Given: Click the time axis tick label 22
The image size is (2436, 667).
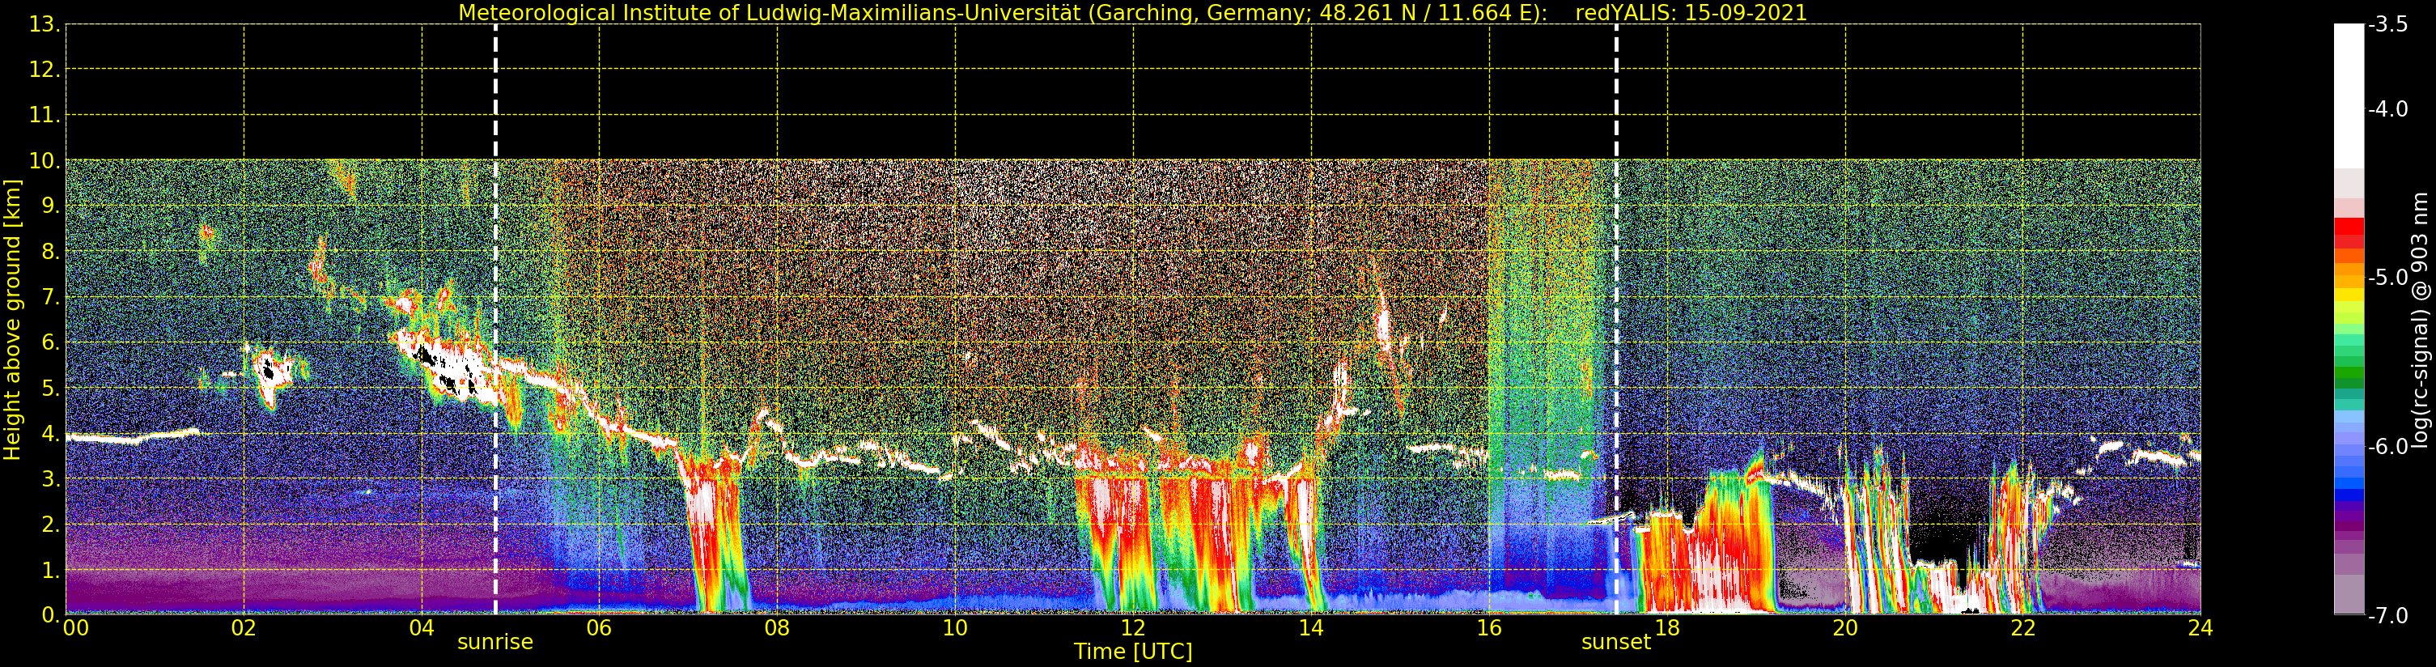Looking at the screenshot, I should [x=2022, y=627].
